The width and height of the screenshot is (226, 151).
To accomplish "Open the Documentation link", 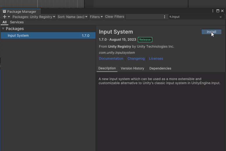I will pos(111,59).
